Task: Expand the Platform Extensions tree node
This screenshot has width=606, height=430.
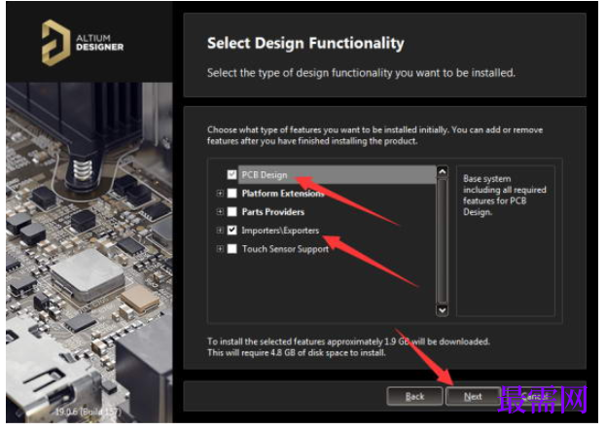Action: (x=220, y=193)
